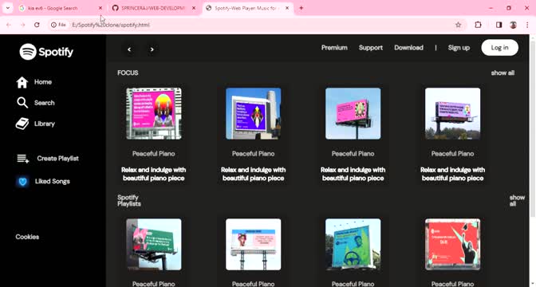The width and height of the screenshot is (536, 287).
Task: Open the teal steering wheel billboard thumbnail
Action: pos(353,244)
